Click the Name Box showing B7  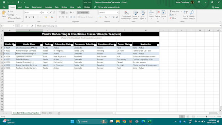pyautogui.click(x=8, y=26)
